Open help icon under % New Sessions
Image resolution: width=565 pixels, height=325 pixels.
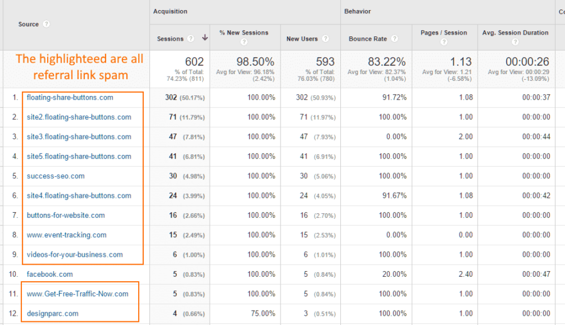click(244, 42)
